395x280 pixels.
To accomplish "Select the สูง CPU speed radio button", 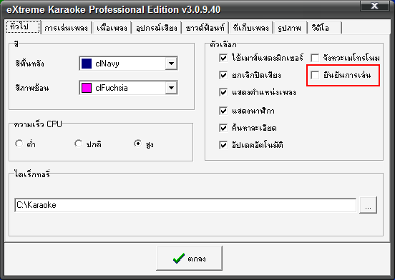I will pyautogui.click(x=138, y=144).
